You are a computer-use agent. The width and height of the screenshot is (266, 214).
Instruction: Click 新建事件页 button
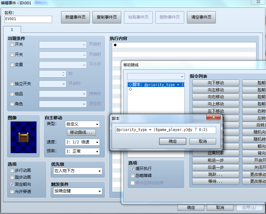[x=76, y=17]
